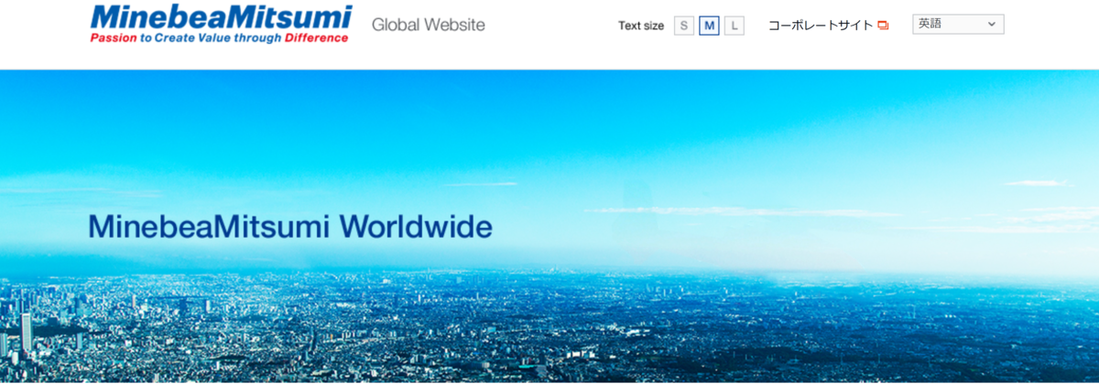Screen dimensions: 1099x384
Task: Set text size to small (S)
Action: [x=684, y=26]
